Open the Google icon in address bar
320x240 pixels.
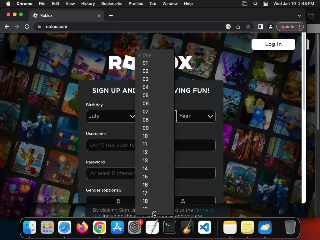point(228,27)
